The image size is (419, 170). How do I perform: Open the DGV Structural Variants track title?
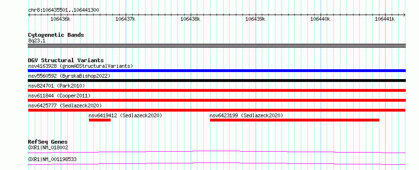click(66, 60)
